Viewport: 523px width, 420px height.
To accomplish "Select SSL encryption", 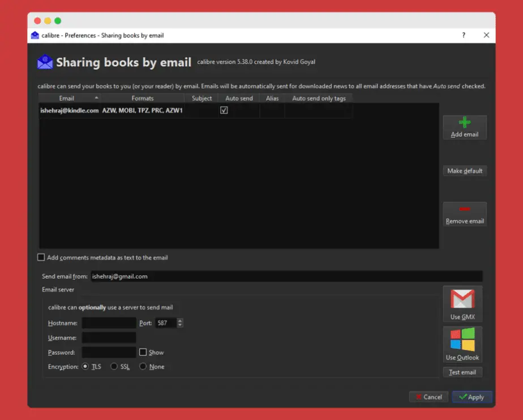I will (x=114, y=366).
